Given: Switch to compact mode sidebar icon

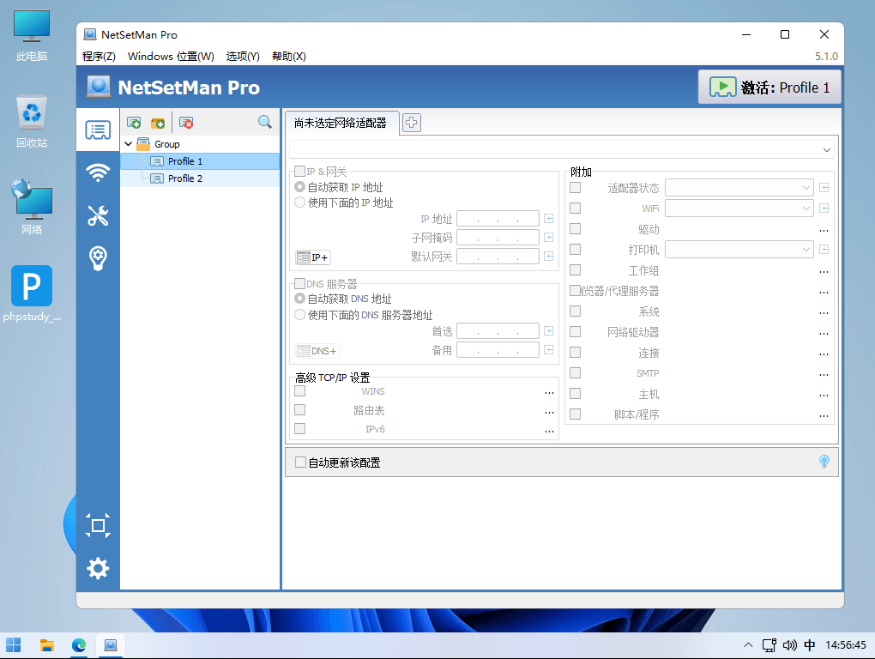Looking at the screenshot, I should (98, 526).
